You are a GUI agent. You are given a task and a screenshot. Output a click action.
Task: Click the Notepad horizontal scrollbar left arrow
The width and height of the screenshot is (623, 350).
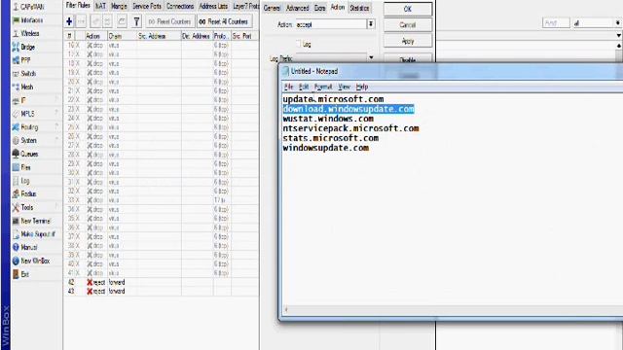click(x=286, y=309)
